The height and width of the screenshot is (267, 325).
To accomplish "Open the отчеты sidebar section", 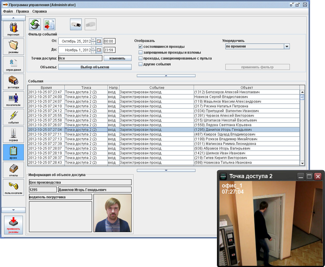I will coord(13,169).
